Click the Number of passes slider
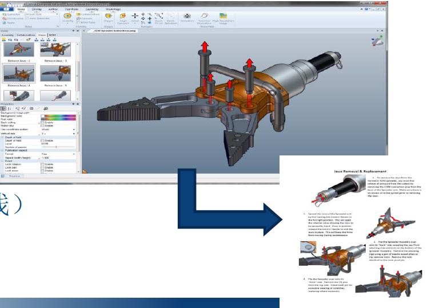Viewport: 435px width, 308px height. pyautogui.click(x=58, y=147)
